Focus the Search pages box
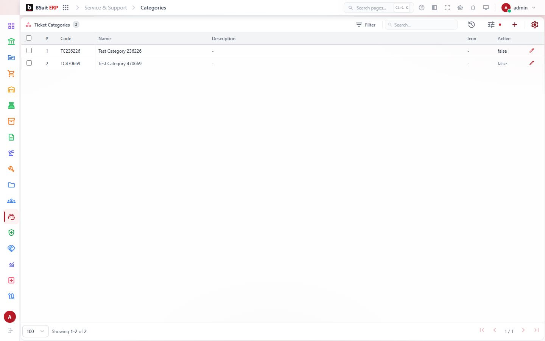Viewport: 545px width, 341px height. click(x=378, y=8)
